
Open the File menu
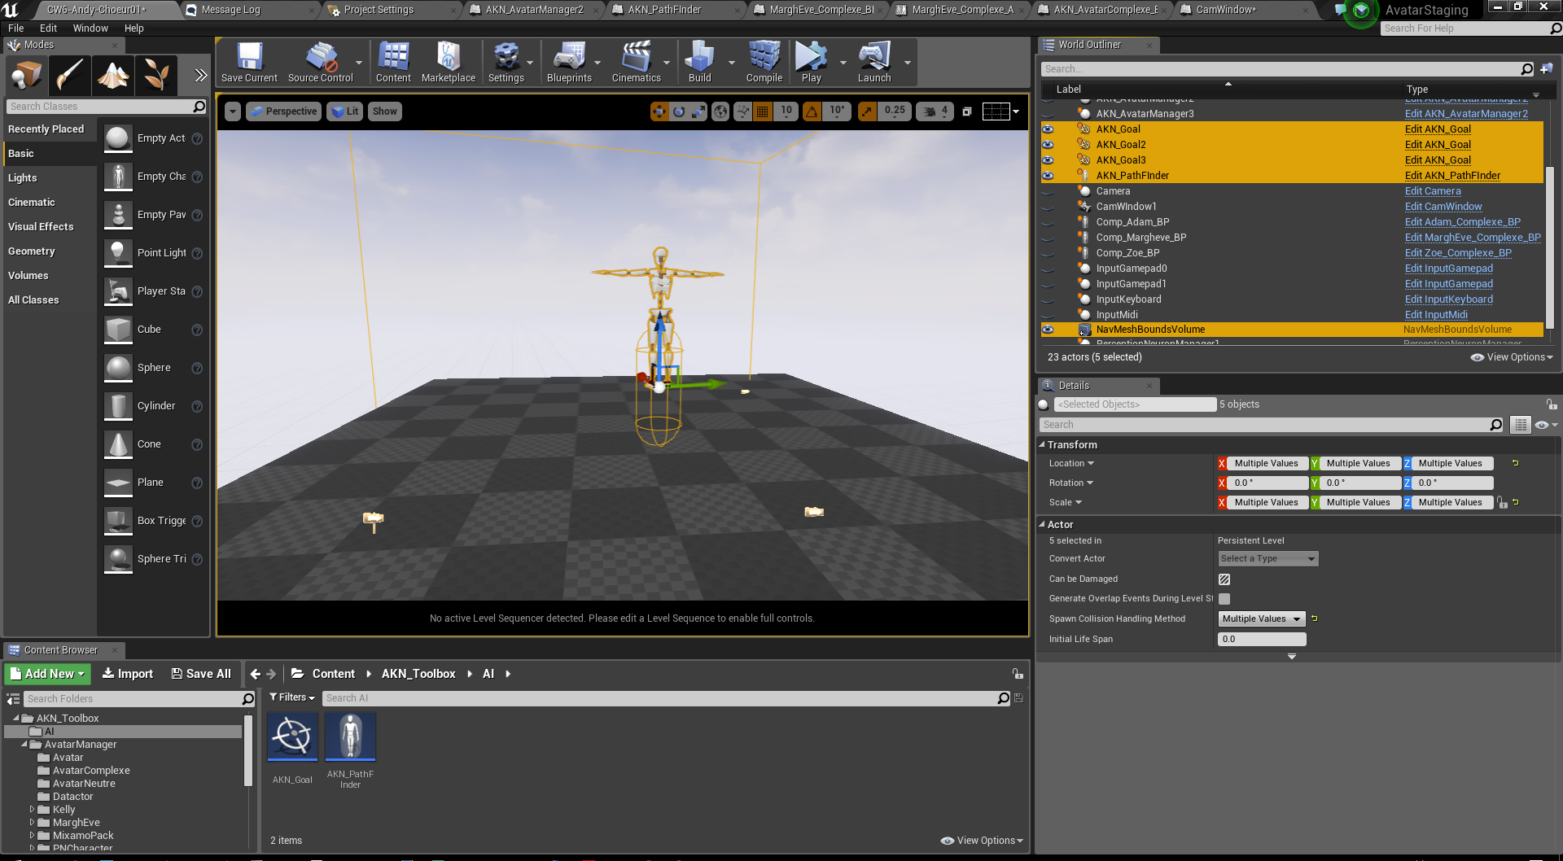[15, 28]
